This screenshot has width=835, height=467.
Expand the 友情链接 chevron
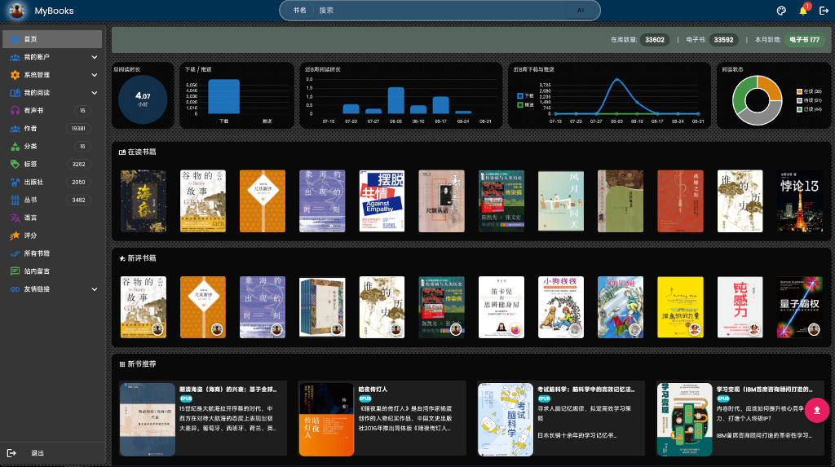[95, 289]
